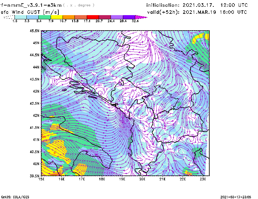Click the 16E longitude label
The width and height of the screenshot is (258, 199).
[x=62, y=179]
